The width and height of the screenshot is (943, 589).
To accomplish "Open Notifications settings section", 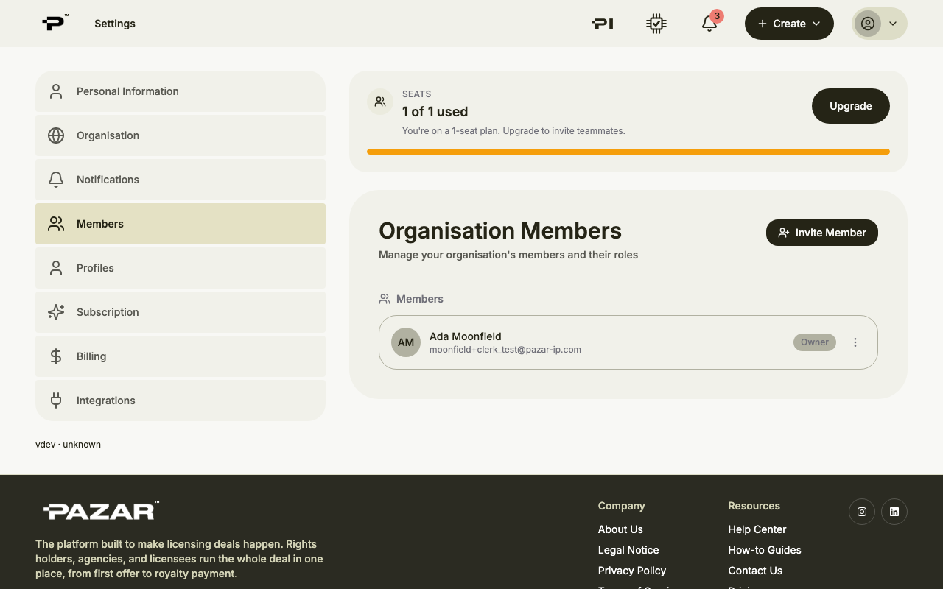I will click(x=180, y=180).
